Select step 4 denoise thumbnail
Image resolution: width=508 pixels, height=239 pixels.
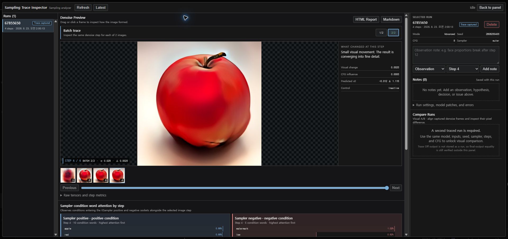coord(117,175)
